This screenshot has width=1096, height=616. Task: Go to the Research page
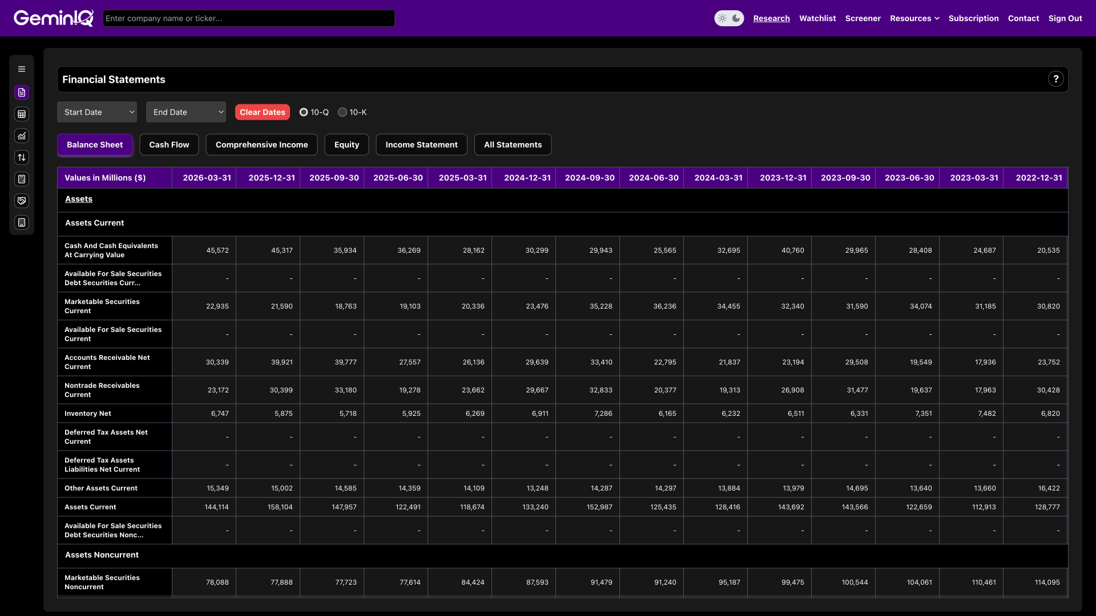771,18
